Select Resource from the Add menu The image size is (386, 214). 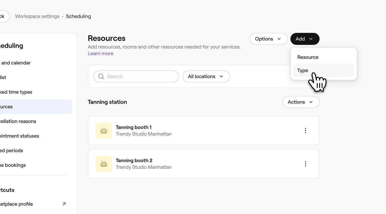pyautogui.click(x=307, y=57)
